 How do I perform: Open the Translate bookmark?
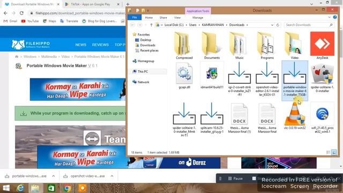pyautogui.click(x=69, y=21)
